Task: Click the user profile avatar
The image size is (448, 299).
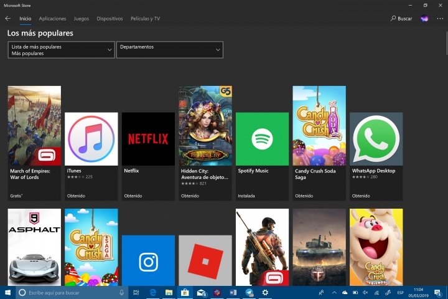Action: (x=424, y=19)
